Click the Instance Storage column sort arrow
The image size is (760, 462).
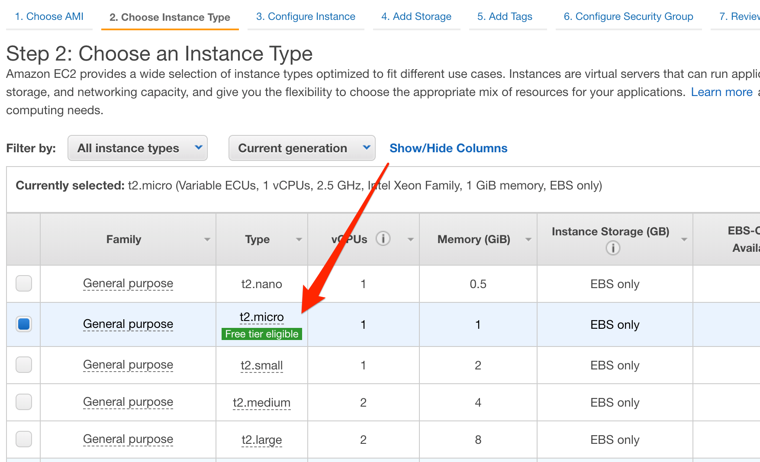pyautogui.click(x=684, y=240)
